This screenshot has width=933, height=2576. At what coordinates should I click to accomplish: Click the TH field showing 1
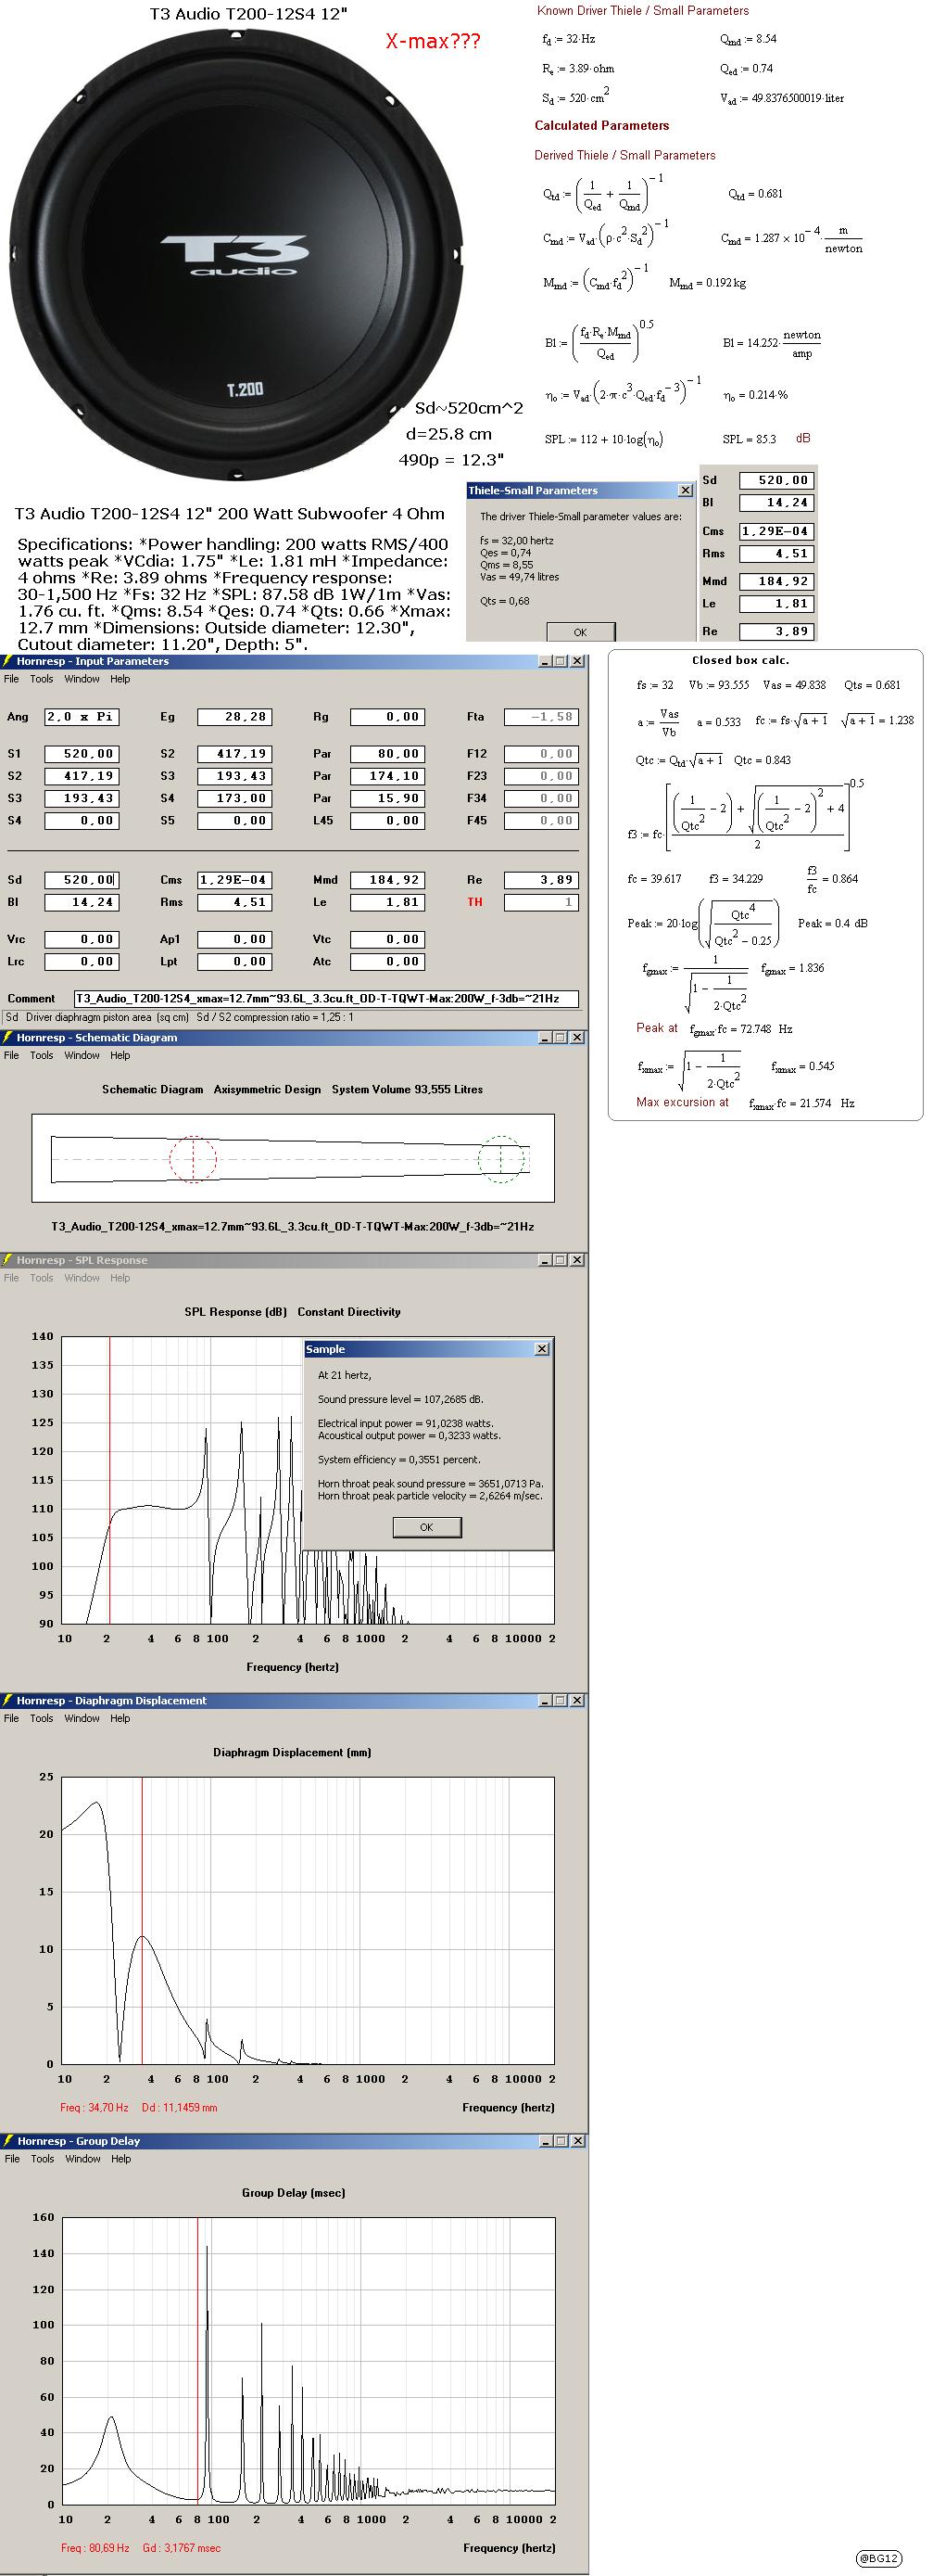tap(541, 902)
